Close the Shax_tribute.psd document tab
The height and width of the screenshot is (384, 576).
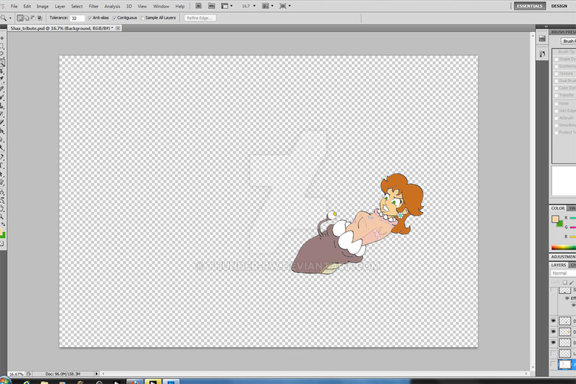coord(118,28)
